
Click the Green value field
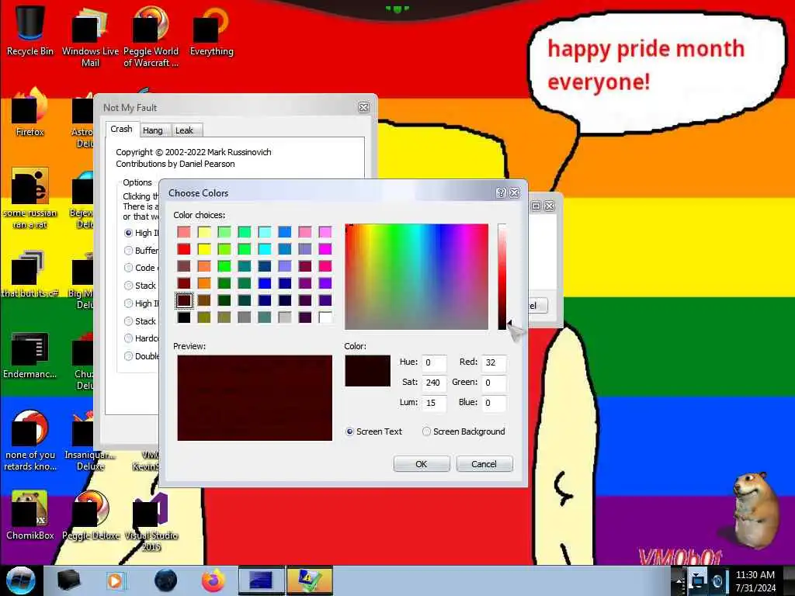coord(494,383)
